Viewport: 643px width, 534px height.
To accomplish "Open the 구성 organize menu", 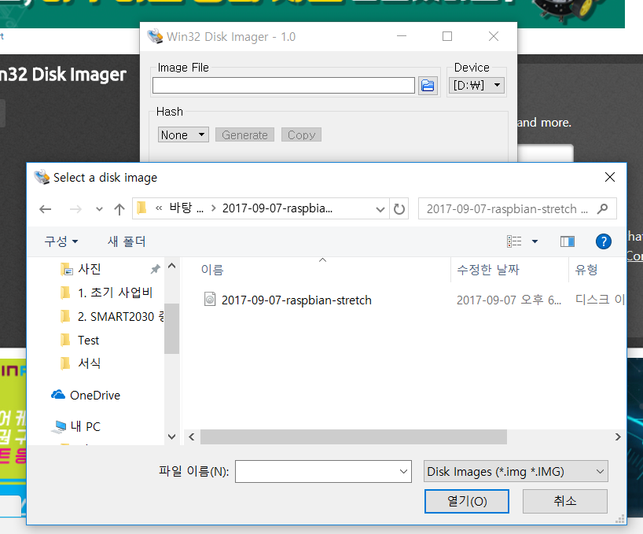I will [x=61, y=241].
